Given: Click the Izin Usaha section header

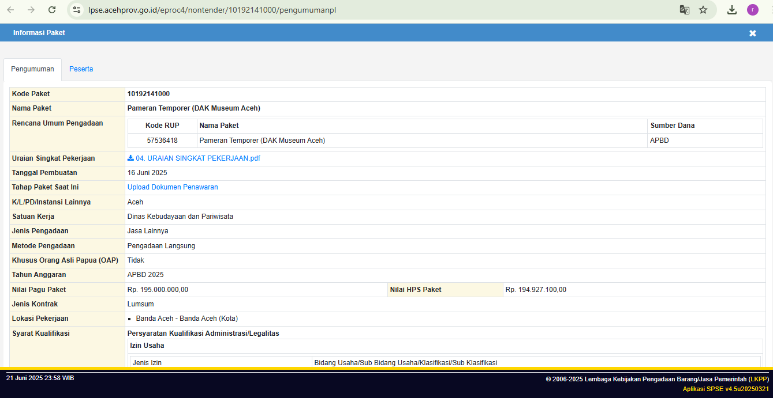Looking at the screenshot, I should [x=147, y=346].
